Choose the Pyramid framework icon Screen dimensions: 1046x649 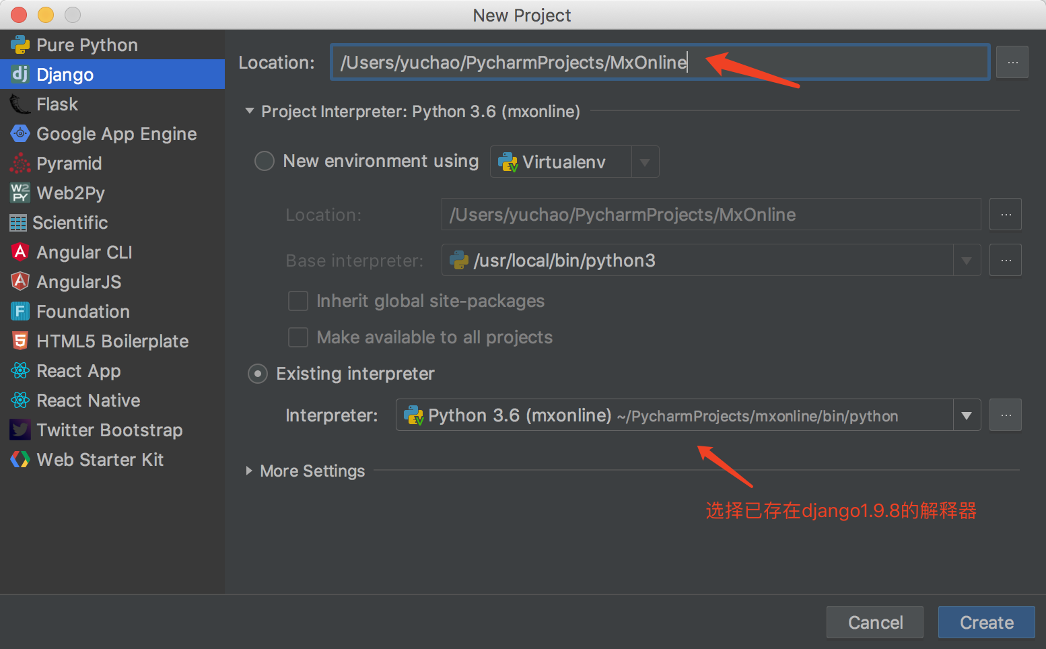tap(20, 164)
